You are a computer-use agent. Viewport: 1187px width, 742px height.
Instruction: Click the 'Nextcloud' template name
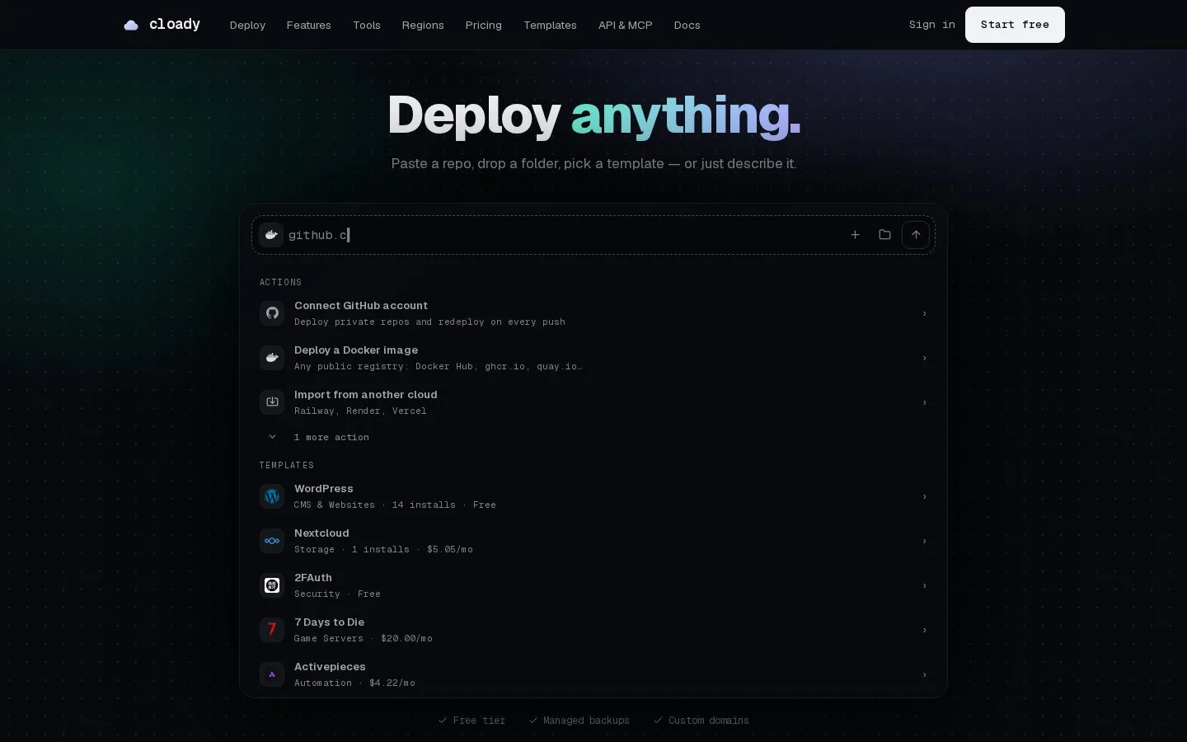(321, 533)
